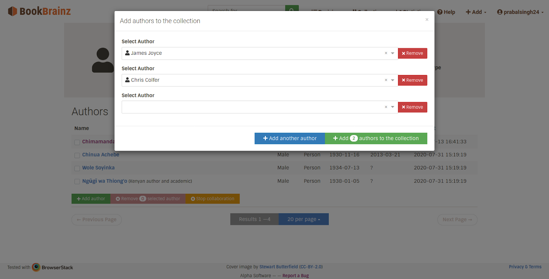Remove the James Joyce author row
This screenshot has height=279, width=549.
tap(412, 53)
